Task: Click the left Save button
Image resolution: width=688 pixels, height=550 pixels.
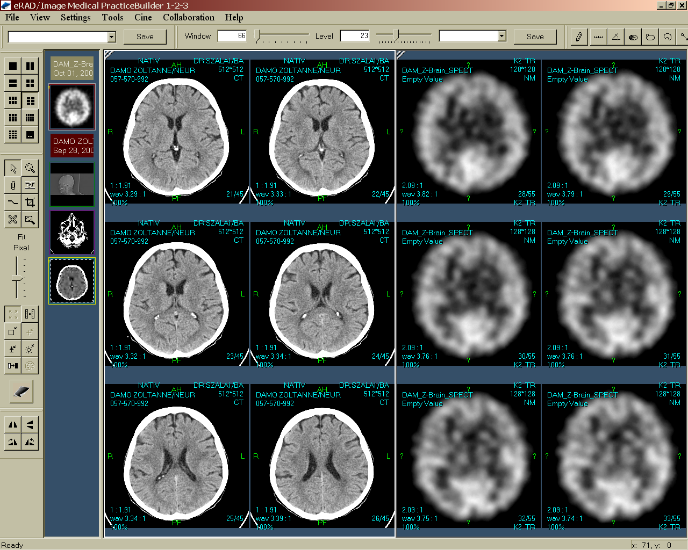Action: point(145,37)
